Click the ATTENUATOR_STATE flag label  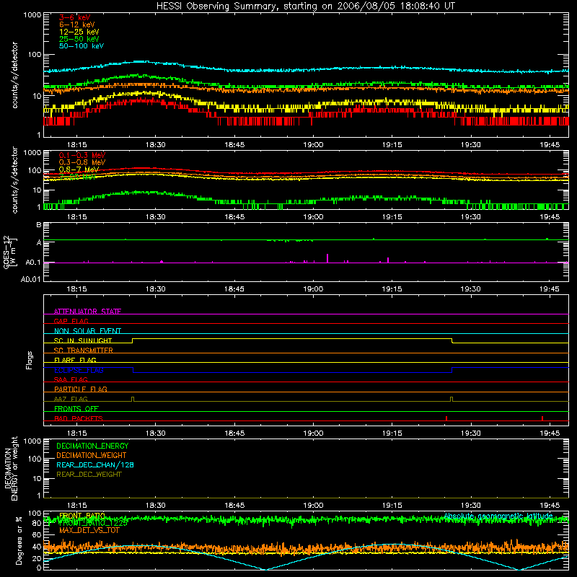click(87, 312)
